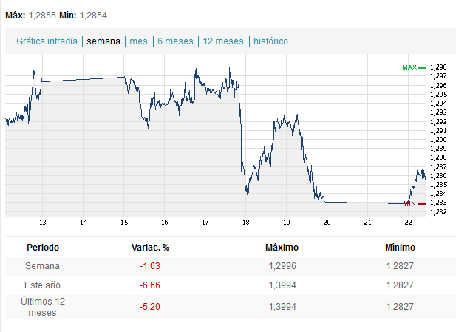This screenshot has height=332, width=456.
Task: Open the mes chart view
Action: pos(138,41)
